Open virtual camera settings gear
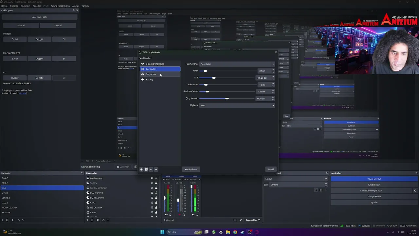The image size is (419, 236). pos(415,191)
